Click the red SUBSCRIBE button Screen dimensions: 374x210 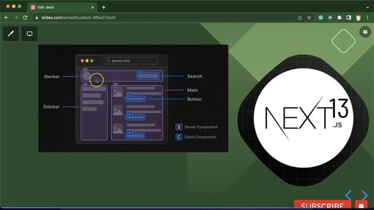coord(323,205)
